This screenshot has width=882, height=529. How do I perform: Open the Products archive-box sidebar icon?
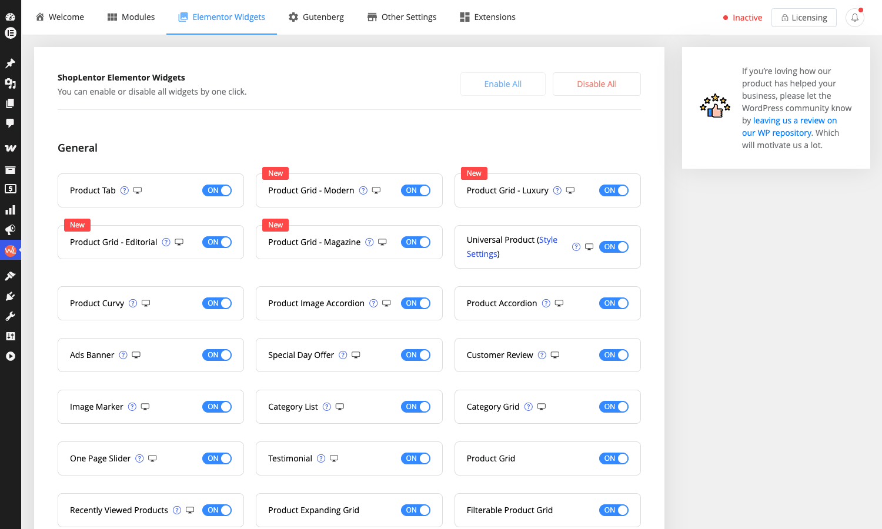tap(10, 170)
